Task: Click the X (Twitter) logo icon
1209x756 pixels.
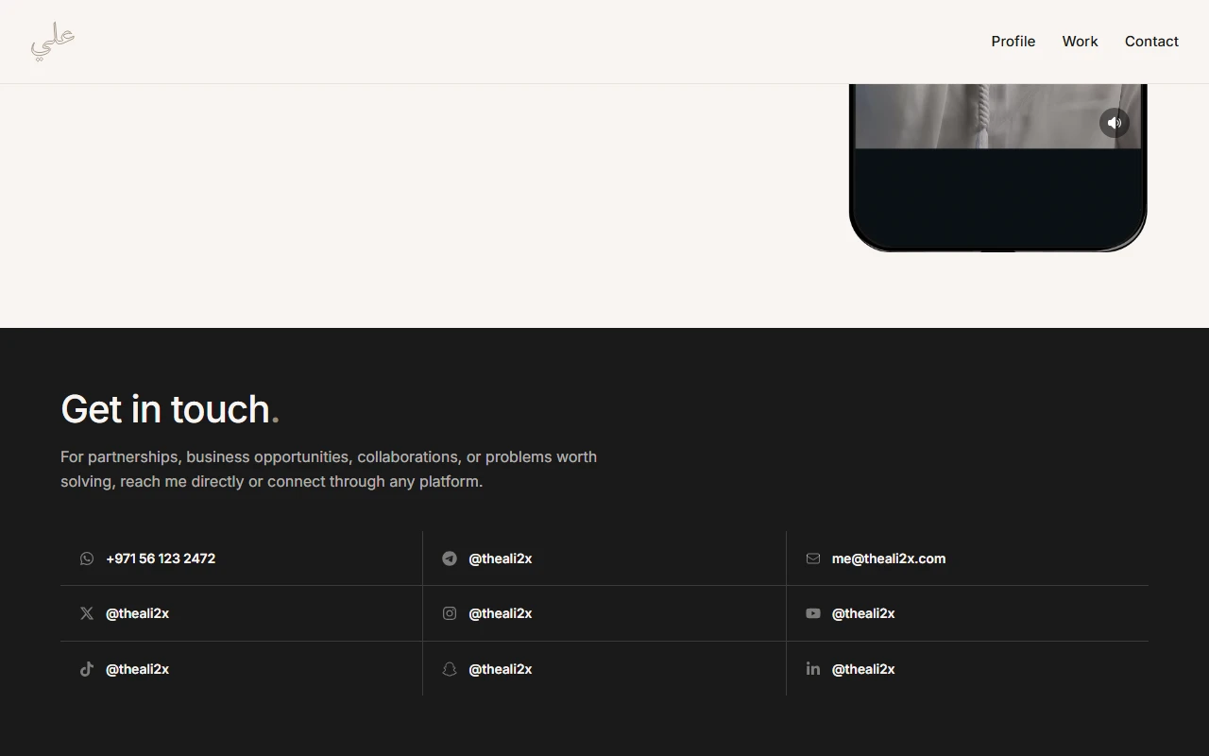Action: pyautogui.click(x=87, y=613)
